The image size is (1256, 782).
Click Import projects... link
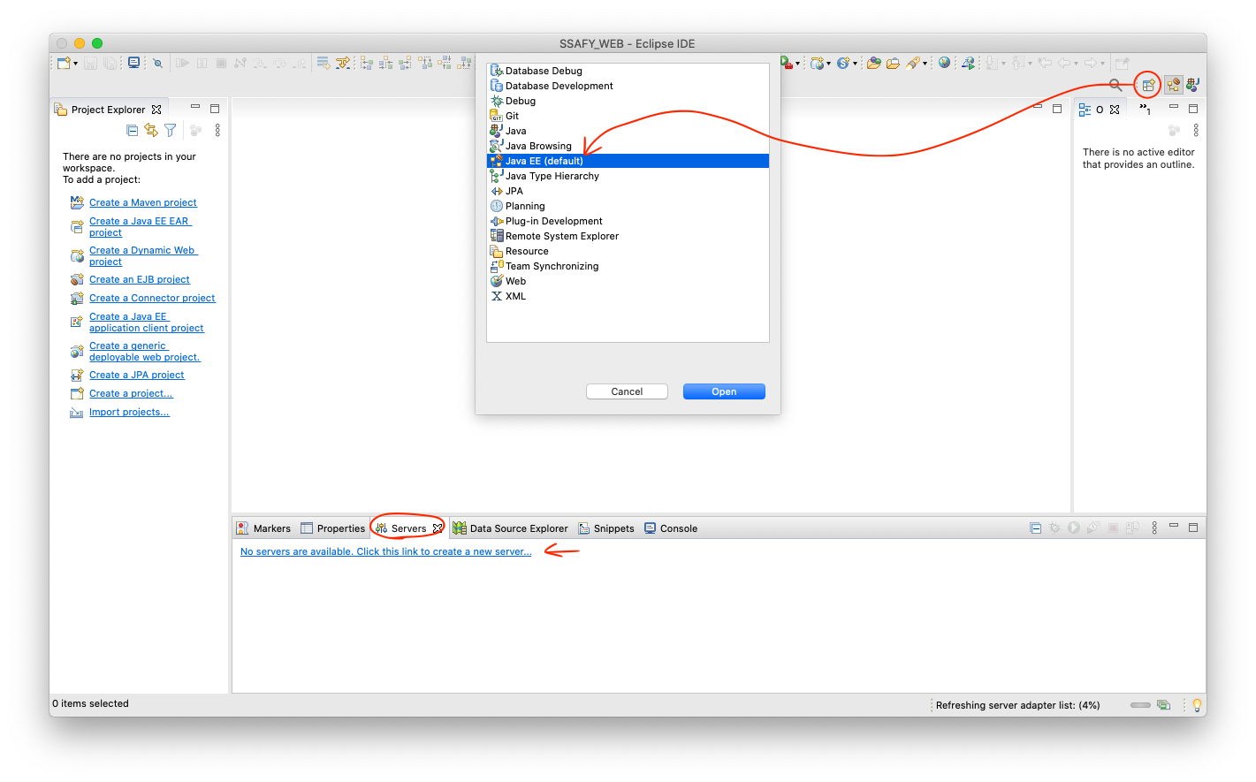click(x=129, y=412)
